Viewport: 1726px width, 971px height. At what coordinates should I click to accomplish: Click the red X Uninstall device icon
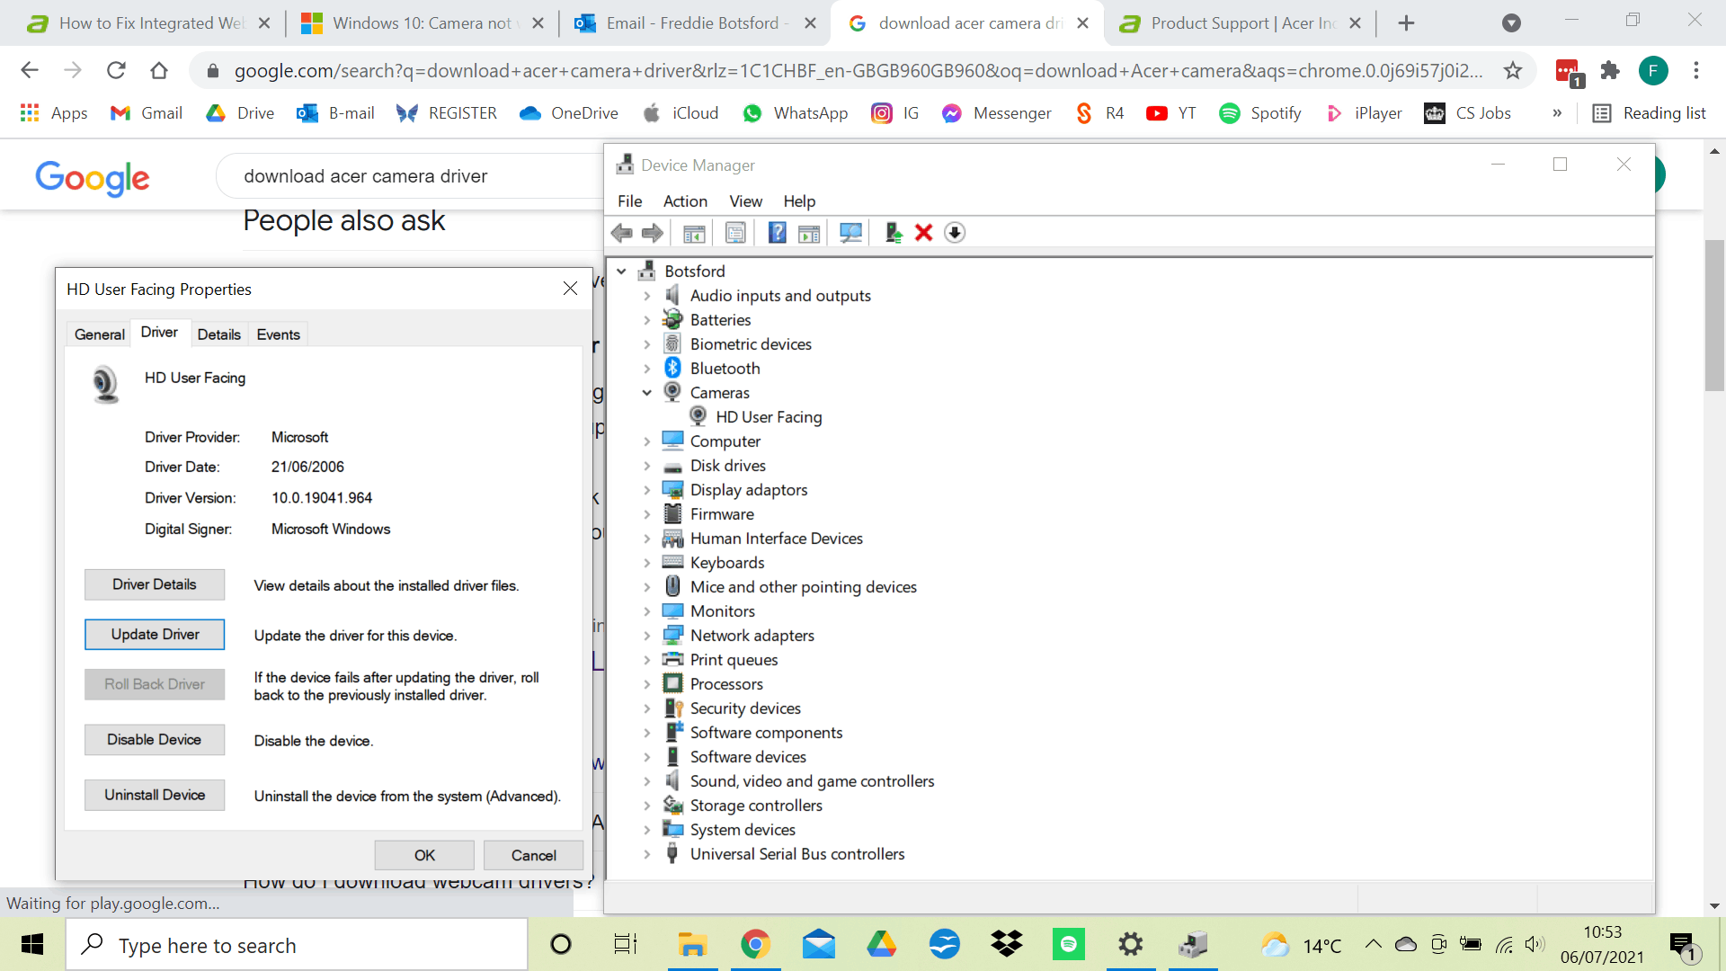923,233
